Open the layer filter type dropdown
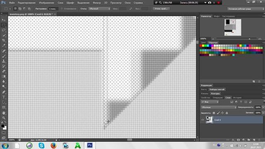265x149 pixels. (x=210, y=102)
